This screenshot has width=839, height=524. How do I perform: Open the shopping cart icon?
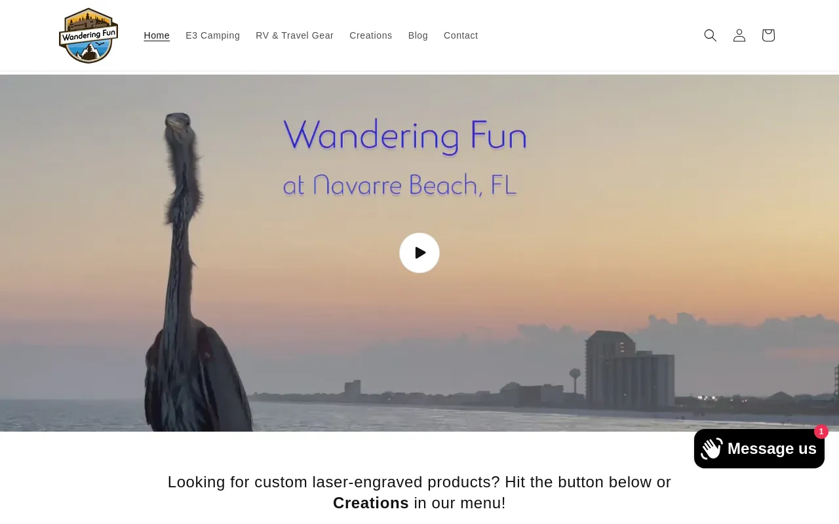(x=768, y=35)
